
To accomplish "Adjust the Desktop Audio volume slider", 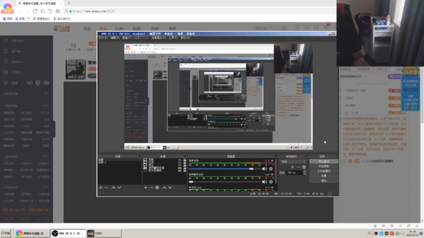I will (224, 169).
